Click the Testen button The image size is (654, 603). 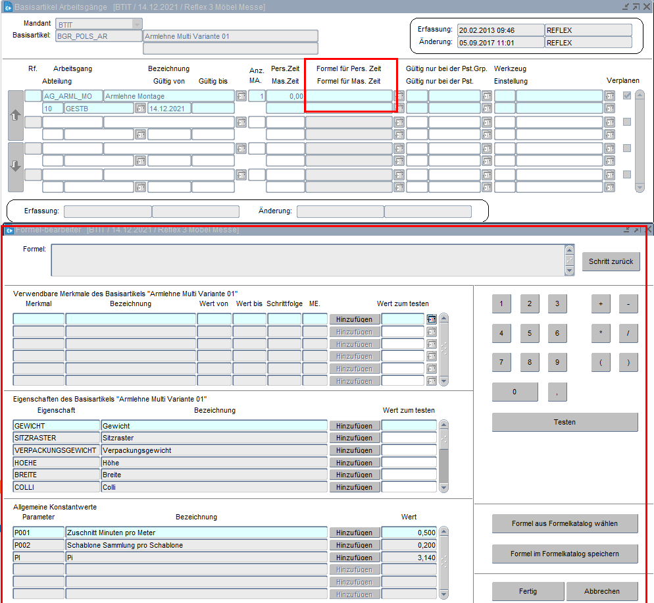[565, 422]
